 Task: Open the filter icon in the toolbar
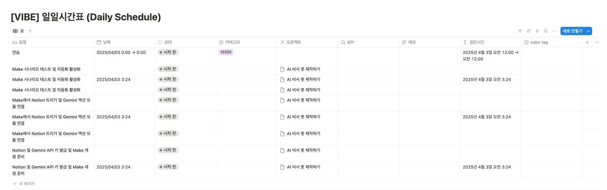click(520, 31)
